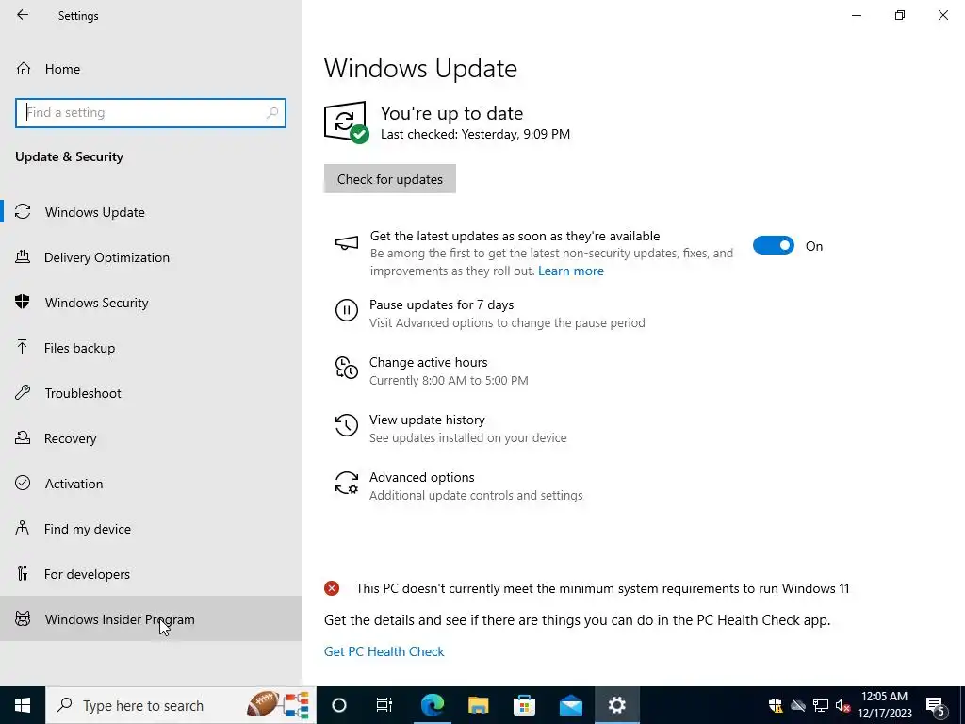Select Activation in the sidebar
The height and width of the screenshot is (724, 965).
point(151,484)
